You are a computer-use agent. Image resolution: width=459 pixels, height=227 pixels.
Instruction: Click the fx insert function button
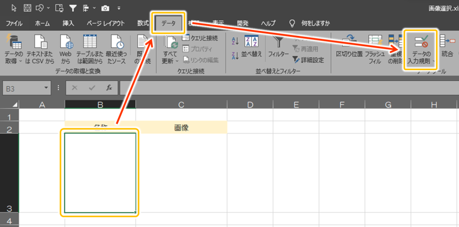click(x=109, y=88)
